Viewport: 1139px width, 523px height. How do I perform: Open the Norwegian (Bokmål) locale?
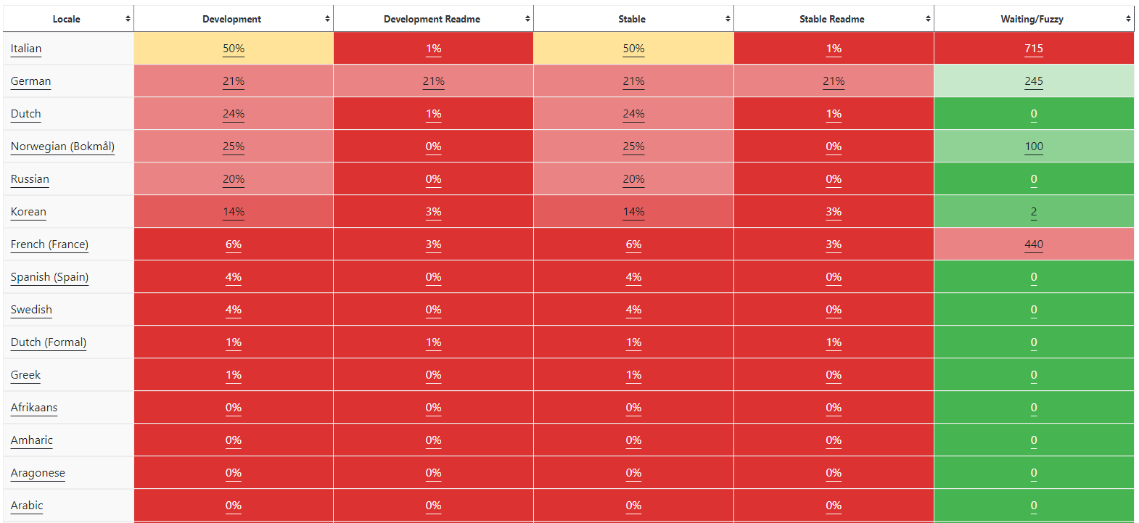[x=62, y=147]
